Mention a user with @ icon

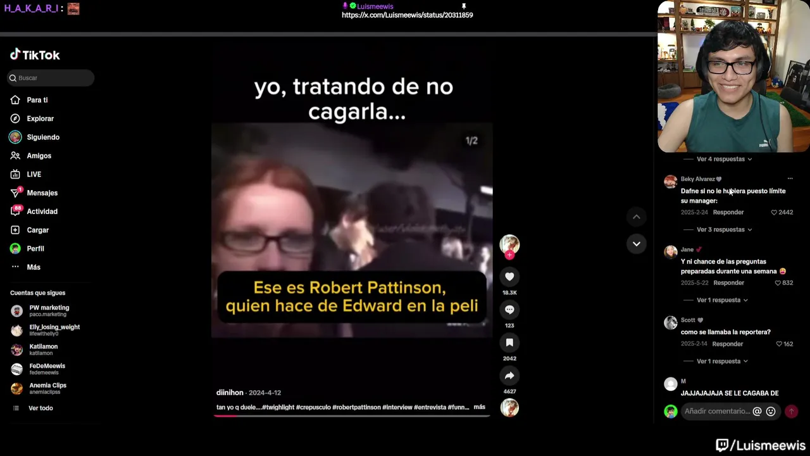pyautogui.click(x=757, y=411)
